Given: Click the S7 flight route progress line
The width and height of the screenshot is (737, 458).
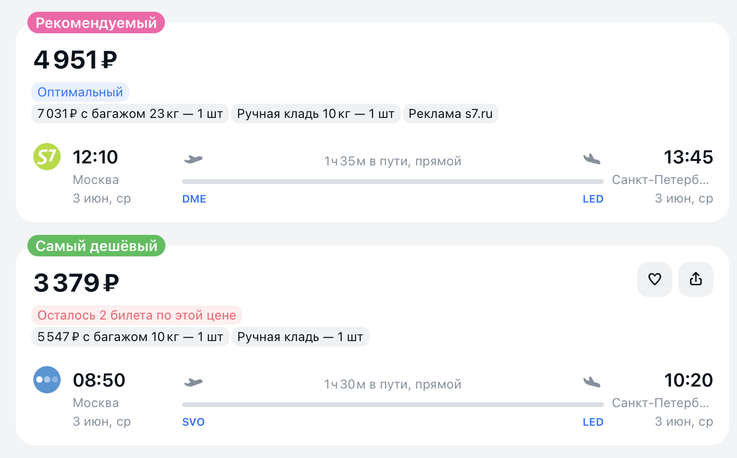Looking at the screenshot, I should [x=392, y=182].
